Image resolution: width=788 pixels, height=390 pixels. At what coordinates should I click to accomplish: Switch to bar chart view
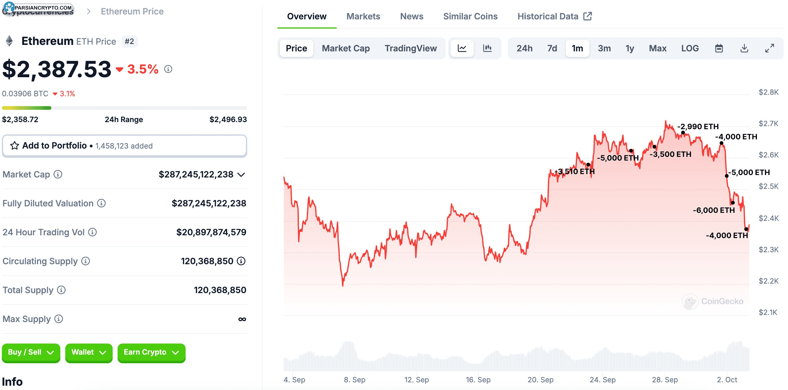pyautogui.click(x=486, y=48)
